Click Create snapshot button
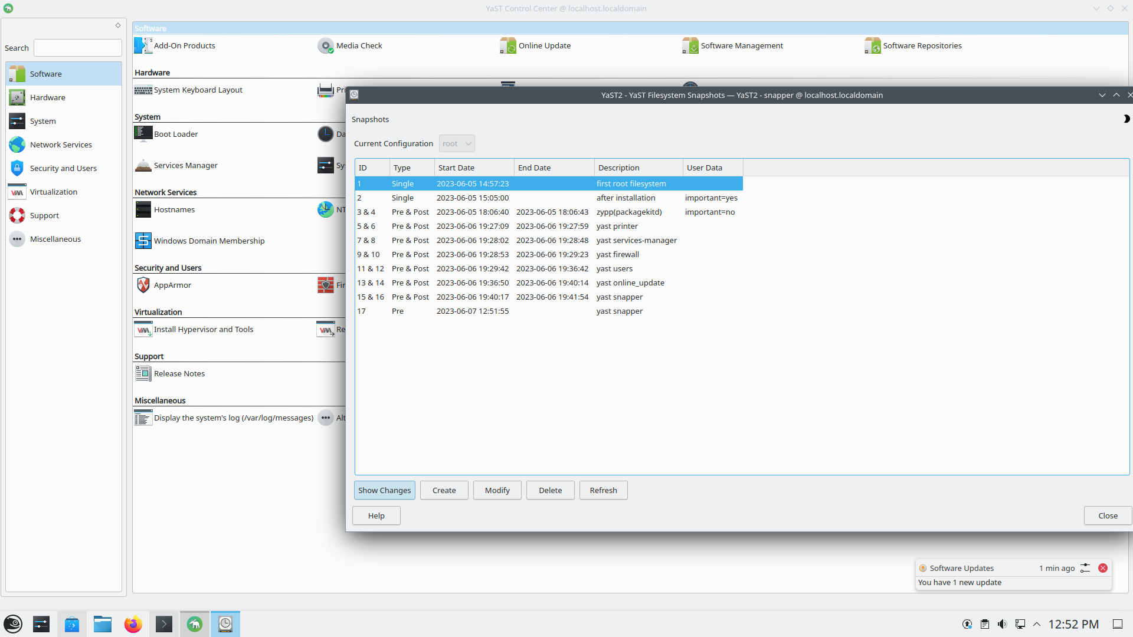1133x637 pixels. click(444, 490)
